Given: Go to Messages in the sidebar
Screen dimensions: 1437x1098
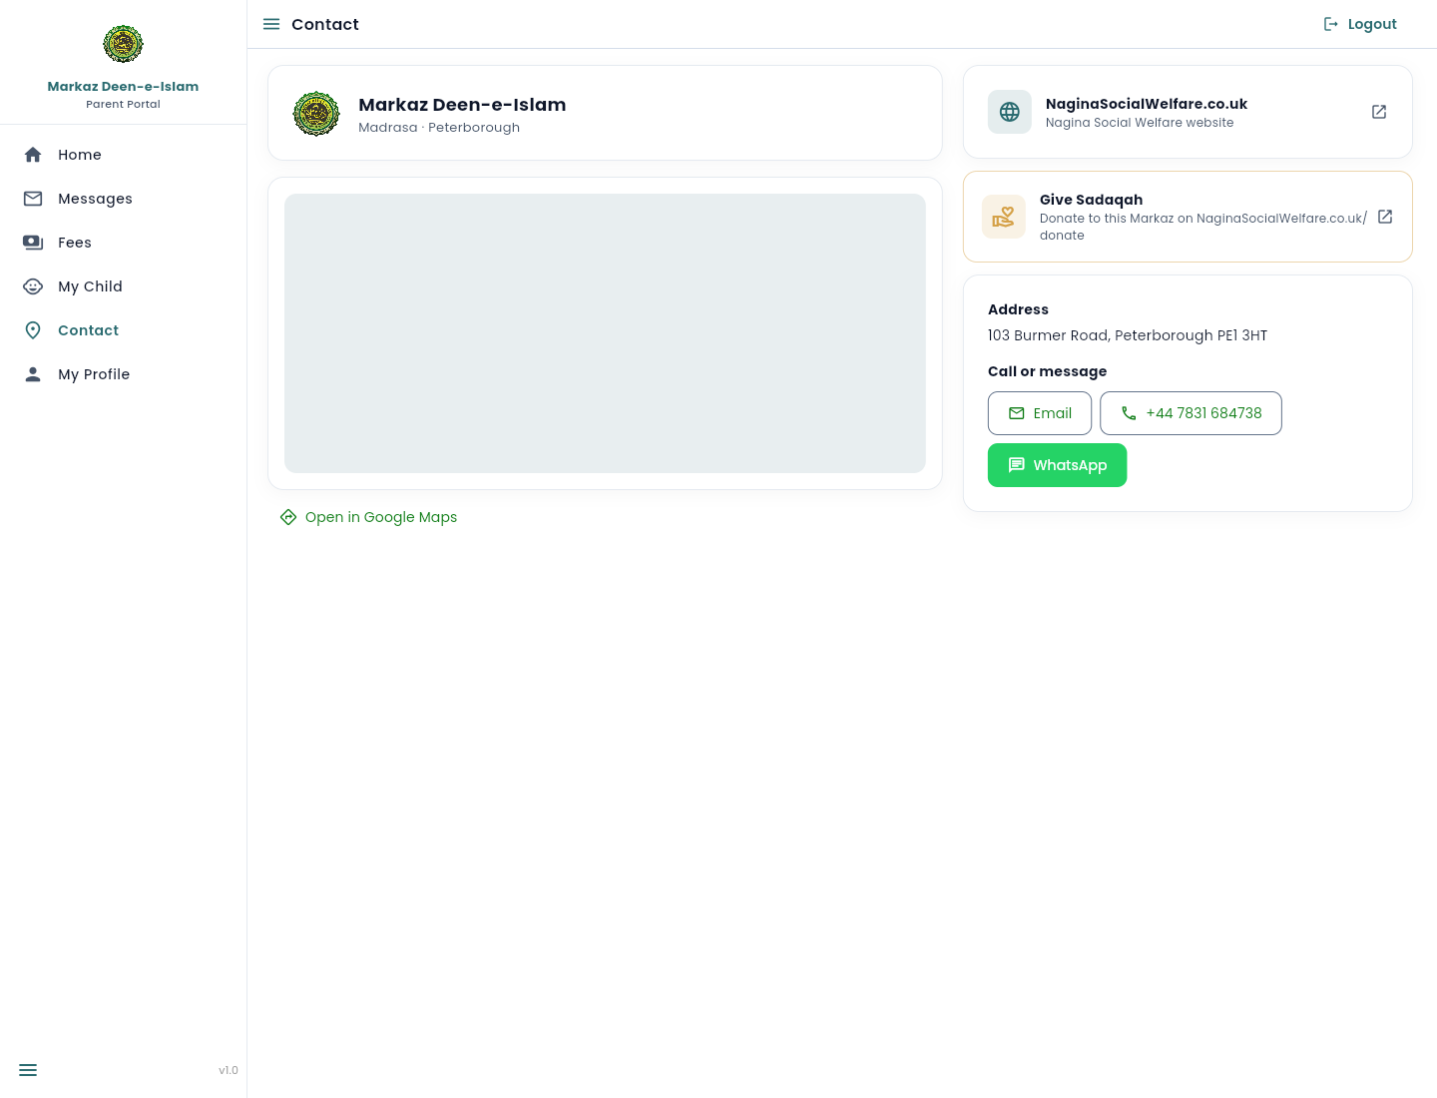Looking at the screenshot, I should (x=124, y=199).
